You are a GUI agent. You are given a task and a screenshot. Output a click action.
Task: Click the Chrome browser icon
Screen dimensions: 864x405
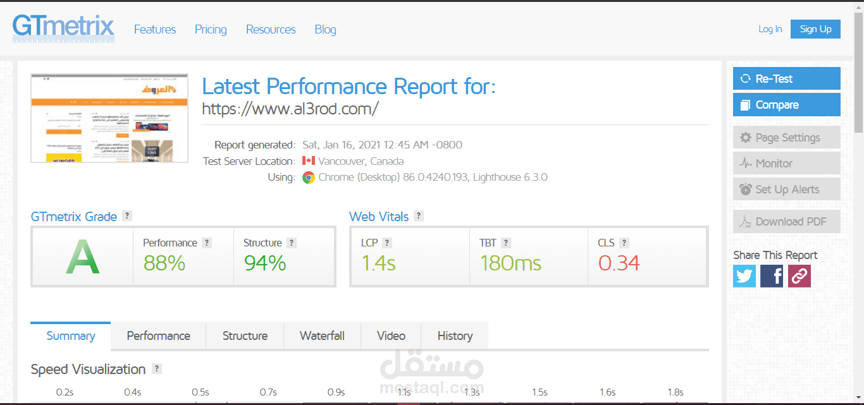pos(309,178)
